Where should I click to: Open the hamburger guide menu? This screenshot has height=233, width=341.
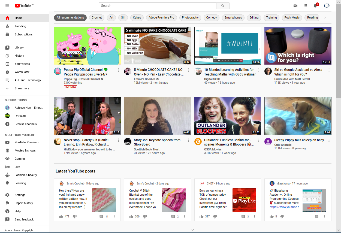point(7,6)
